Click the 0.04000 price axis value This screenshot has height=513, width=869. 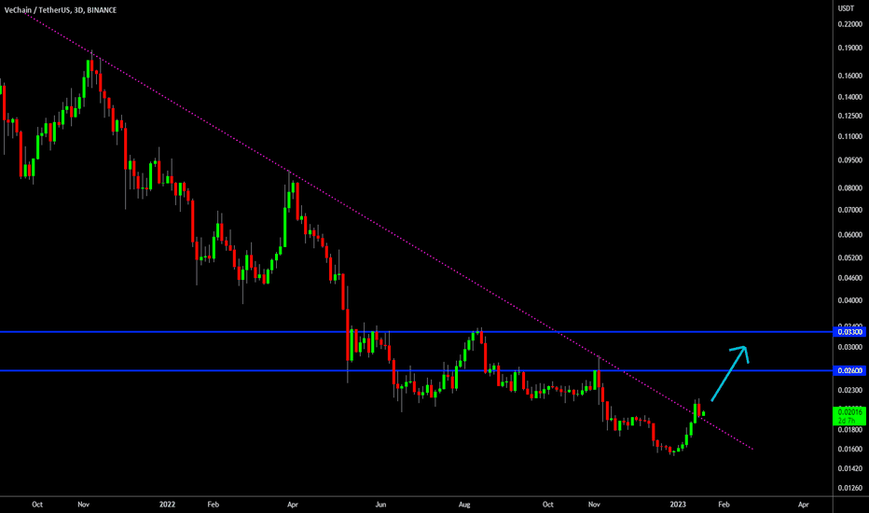(x=850, y=300)
